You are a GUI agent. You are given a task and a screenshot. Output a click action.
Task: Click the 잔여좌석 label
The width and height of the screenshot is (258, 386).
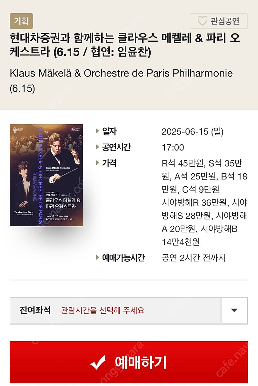[35, 310]
